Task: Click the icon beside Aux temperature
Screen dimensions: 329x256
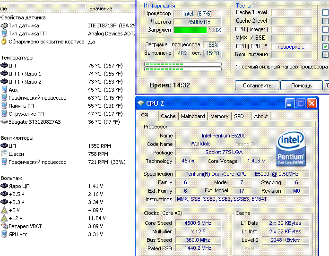Action: click(x=4, y=90)
